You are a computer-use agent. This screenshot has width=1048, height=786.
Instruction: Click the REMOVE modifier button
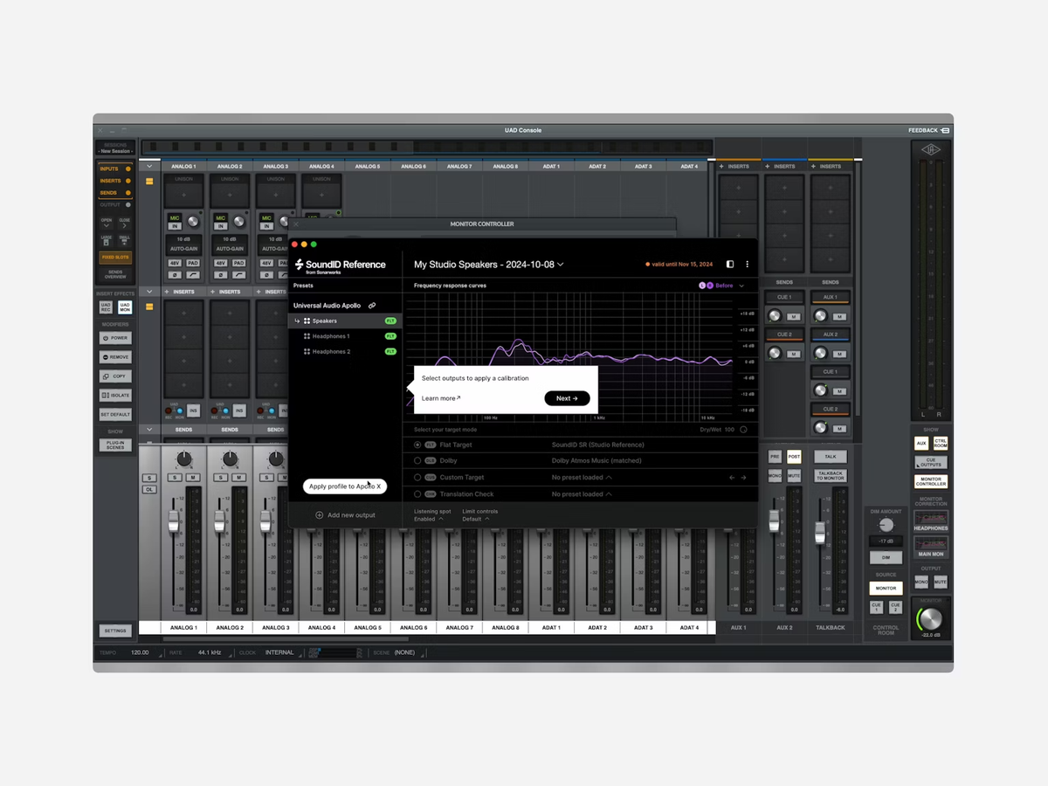pyautogui.click(x=115, y=357)
